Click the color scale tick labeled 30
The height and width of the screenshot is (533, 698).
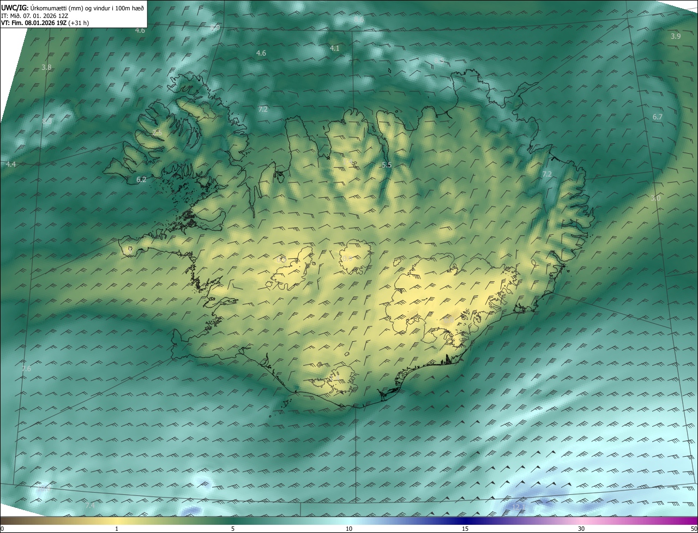coord(581,529)
